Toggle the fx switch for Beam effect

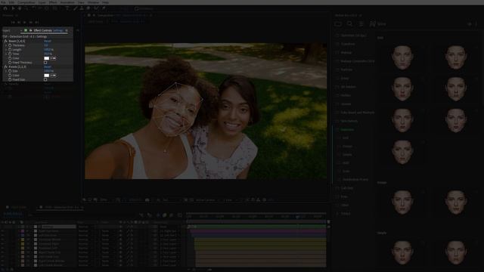pyautogui.click(x=6, y=41)
